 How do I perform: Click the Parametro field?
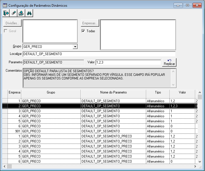53,62
